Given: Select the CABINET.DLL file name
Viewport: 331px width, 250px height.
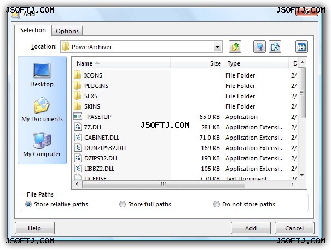Looking at the screenshot, I should coord(102,138).
